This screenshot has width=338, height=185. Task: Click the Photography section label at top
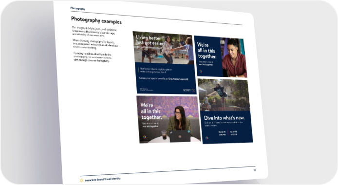[x=78, y=9]
